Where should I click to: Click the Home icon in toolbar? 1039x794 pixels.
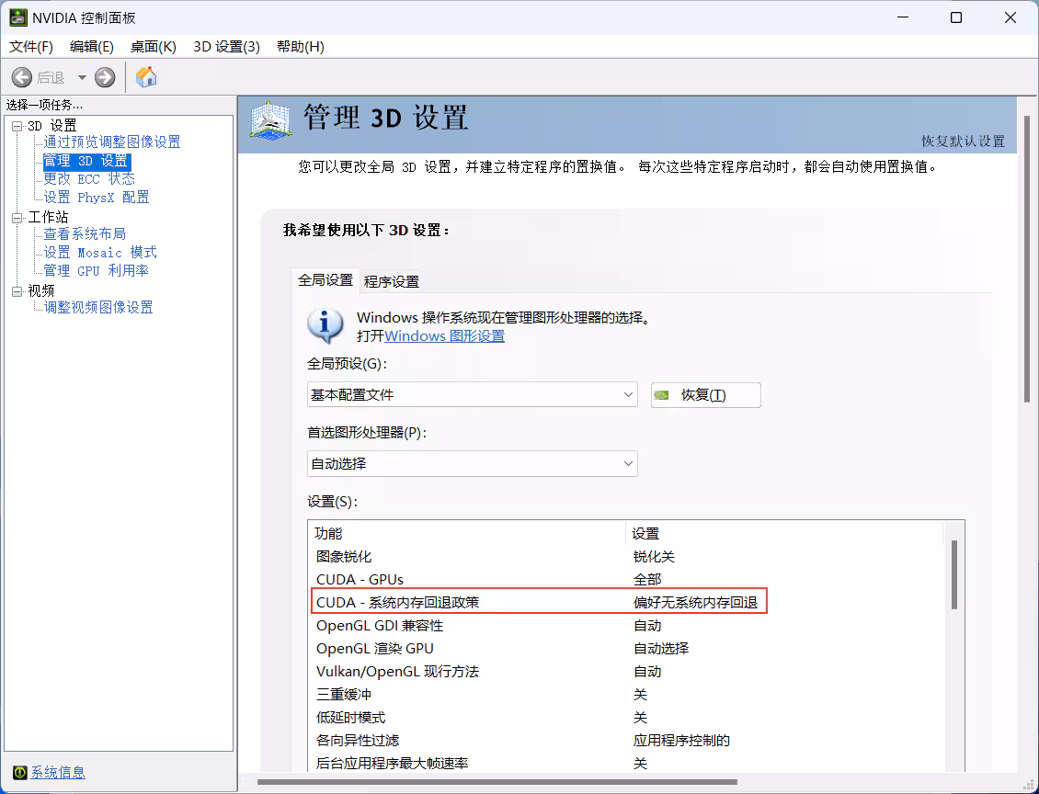click(x=146, y=77)
